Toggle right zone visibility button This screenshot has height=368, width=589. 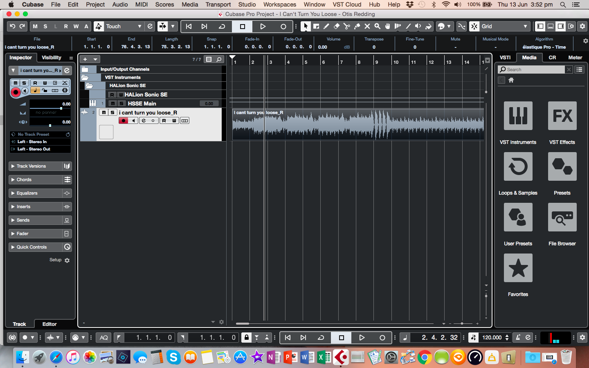click(561, 26)
